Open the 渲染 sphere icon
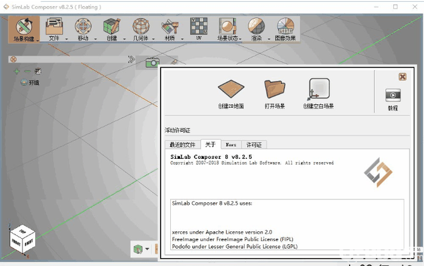The width and height of the screenshot is (424, 266). tap(256, 26)
